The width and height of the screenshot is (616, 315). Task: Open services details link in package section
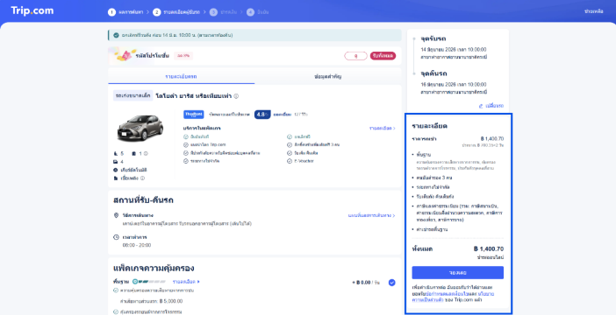click(383, 128)
